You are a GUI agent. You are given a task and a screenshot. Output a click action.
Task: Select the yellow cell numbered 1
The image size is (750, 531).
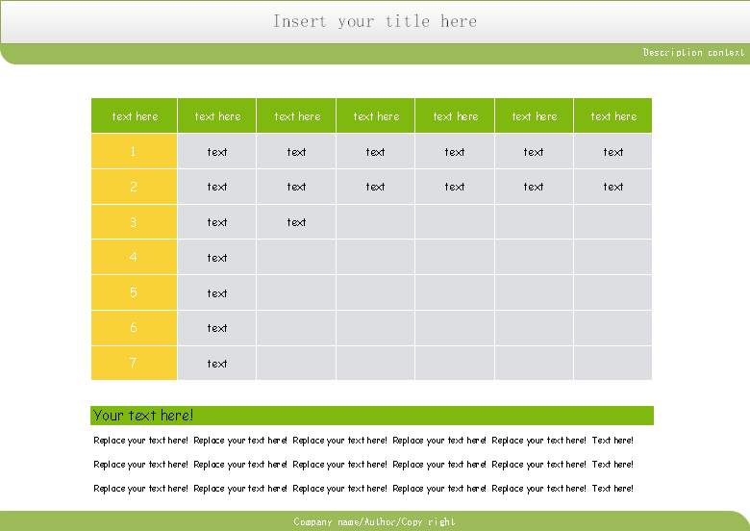click(x=134, y=151)
